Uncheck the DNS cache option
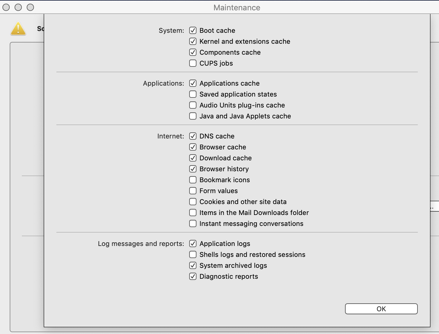 coord(193,136)
